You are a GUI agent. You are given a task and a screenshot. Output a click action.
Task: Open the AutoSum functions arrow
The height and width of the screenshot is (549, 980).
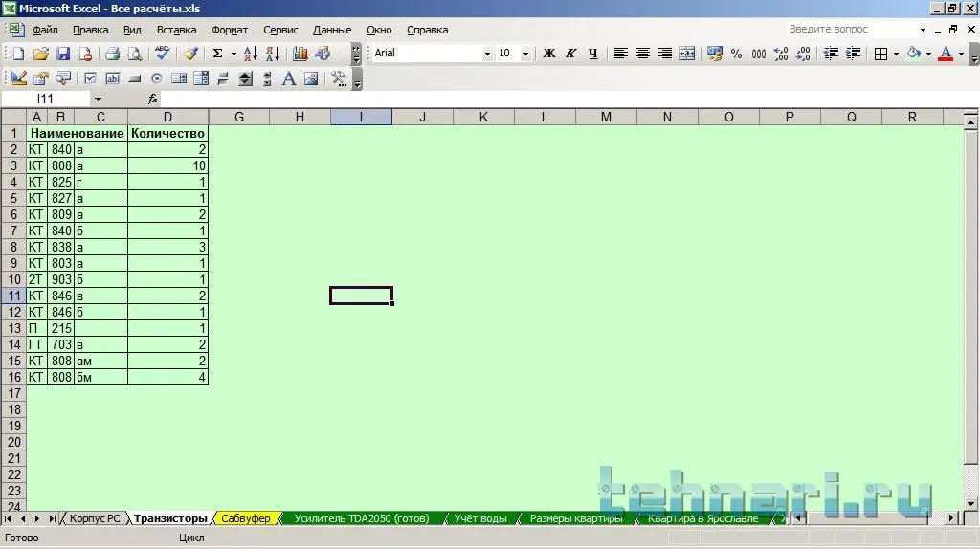click(234, 54)
